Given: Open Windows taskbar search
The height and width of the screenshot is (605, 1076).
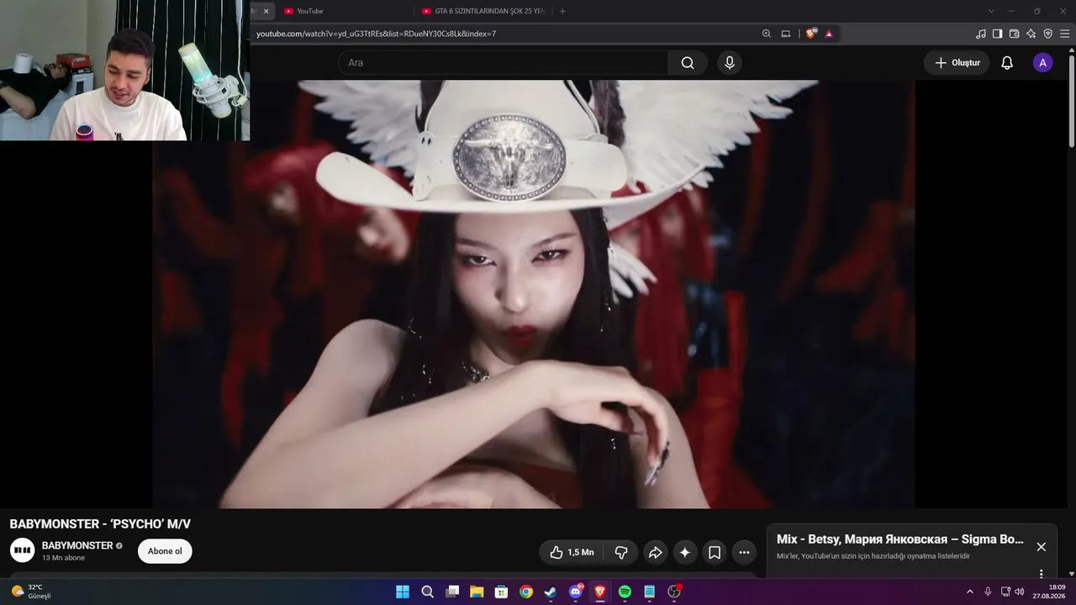Looking at the screenshot, I should (427, 592).
